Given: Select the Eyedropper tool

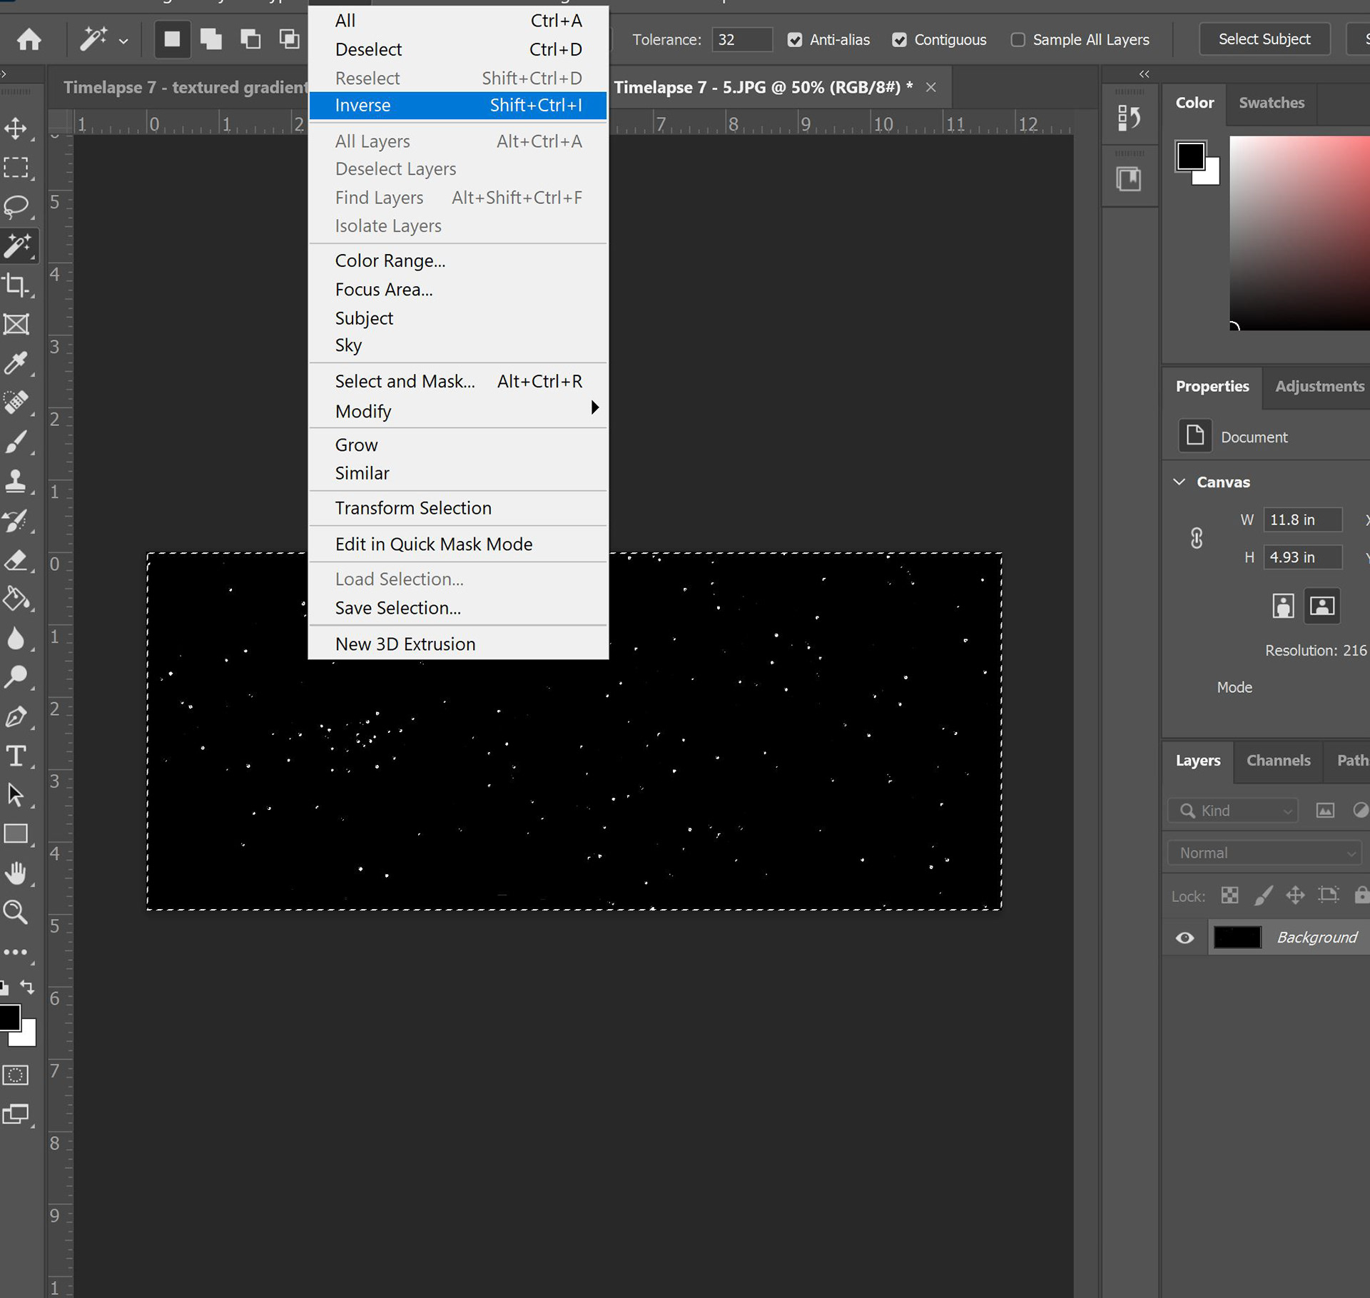Looking at the screenshot, I should click(x=16, y=363).
